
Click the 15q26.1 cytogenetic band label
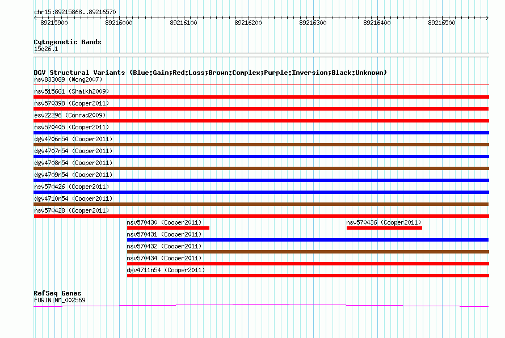coord(46,49)
